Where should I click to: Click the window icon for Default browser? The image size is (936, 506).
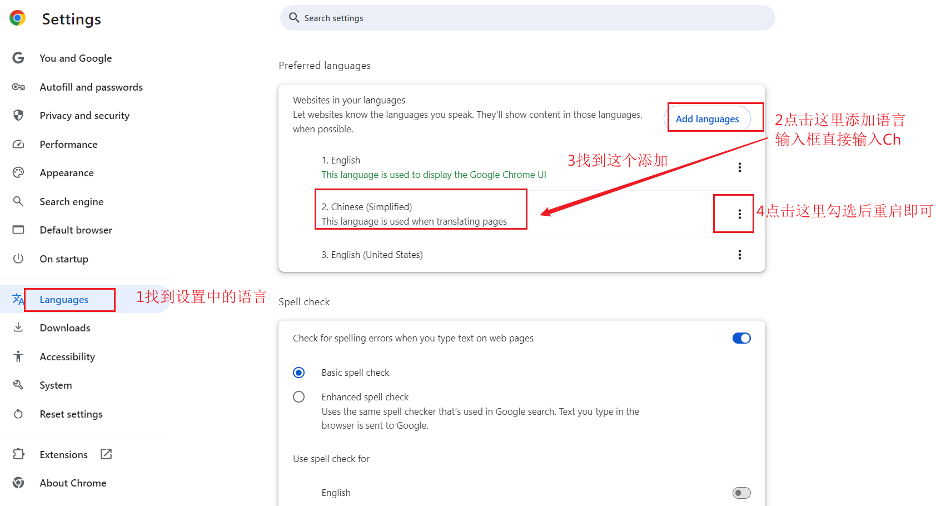pyautogui.click(x=18, y=230)
